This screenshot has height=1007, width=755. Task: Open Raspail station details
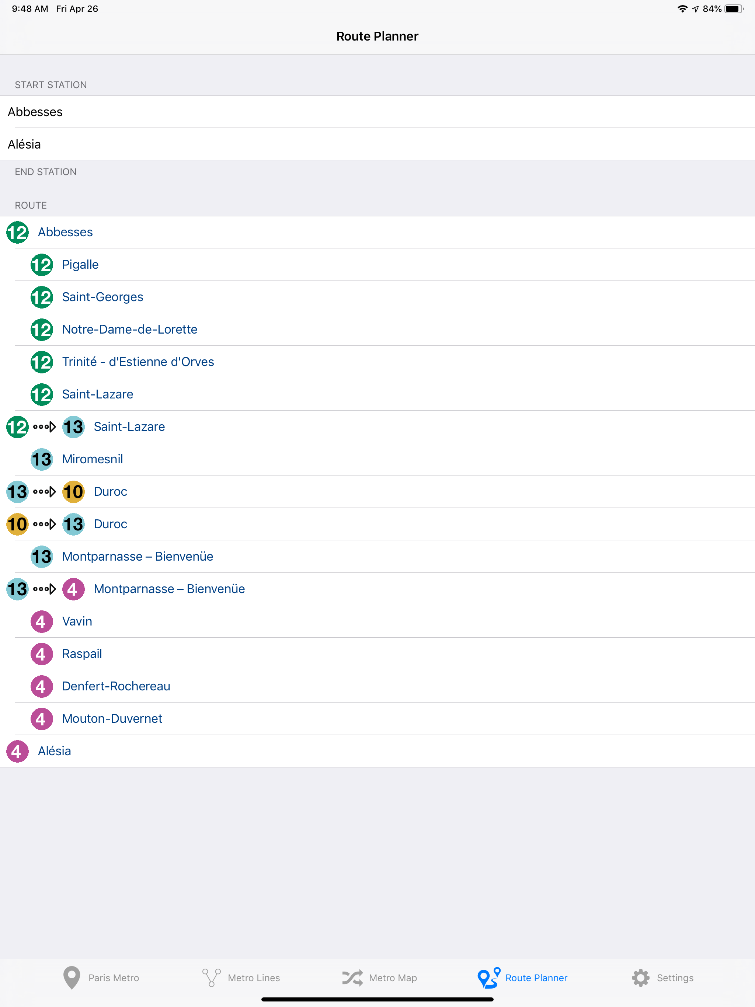point(377,654)
